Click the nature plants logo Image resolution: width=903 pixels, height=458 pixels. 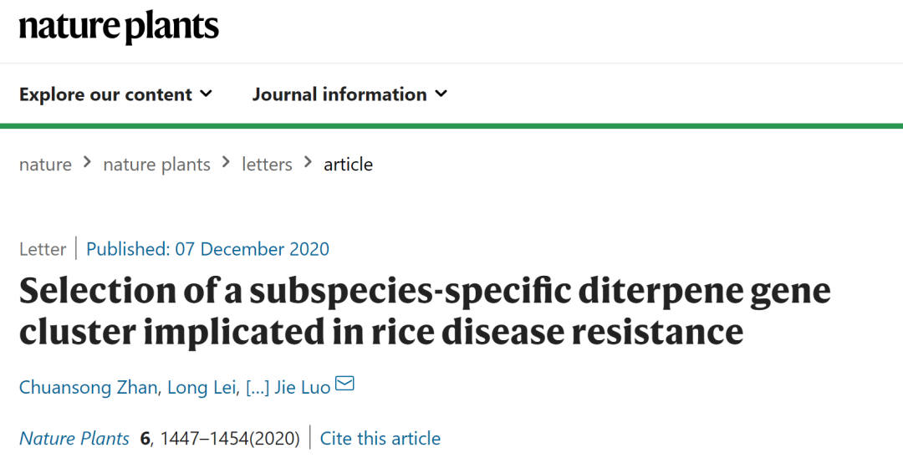pyautogui.click(x=119, y=28)
